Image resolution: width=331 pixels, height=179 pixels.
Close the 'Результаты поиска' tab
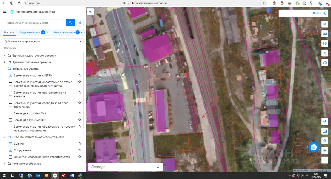pos(81,32)
